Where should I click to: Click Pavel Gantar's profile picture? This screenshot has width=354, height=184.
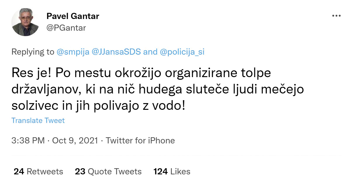25,22
